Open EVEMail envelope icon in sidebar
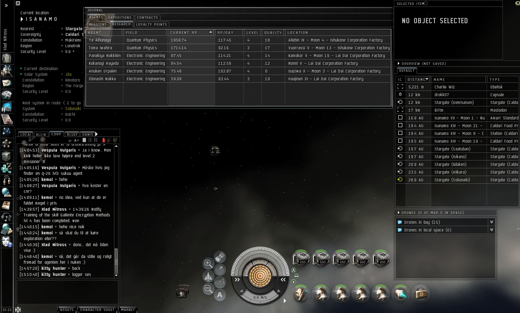520x313 pixels. [6, 83]
